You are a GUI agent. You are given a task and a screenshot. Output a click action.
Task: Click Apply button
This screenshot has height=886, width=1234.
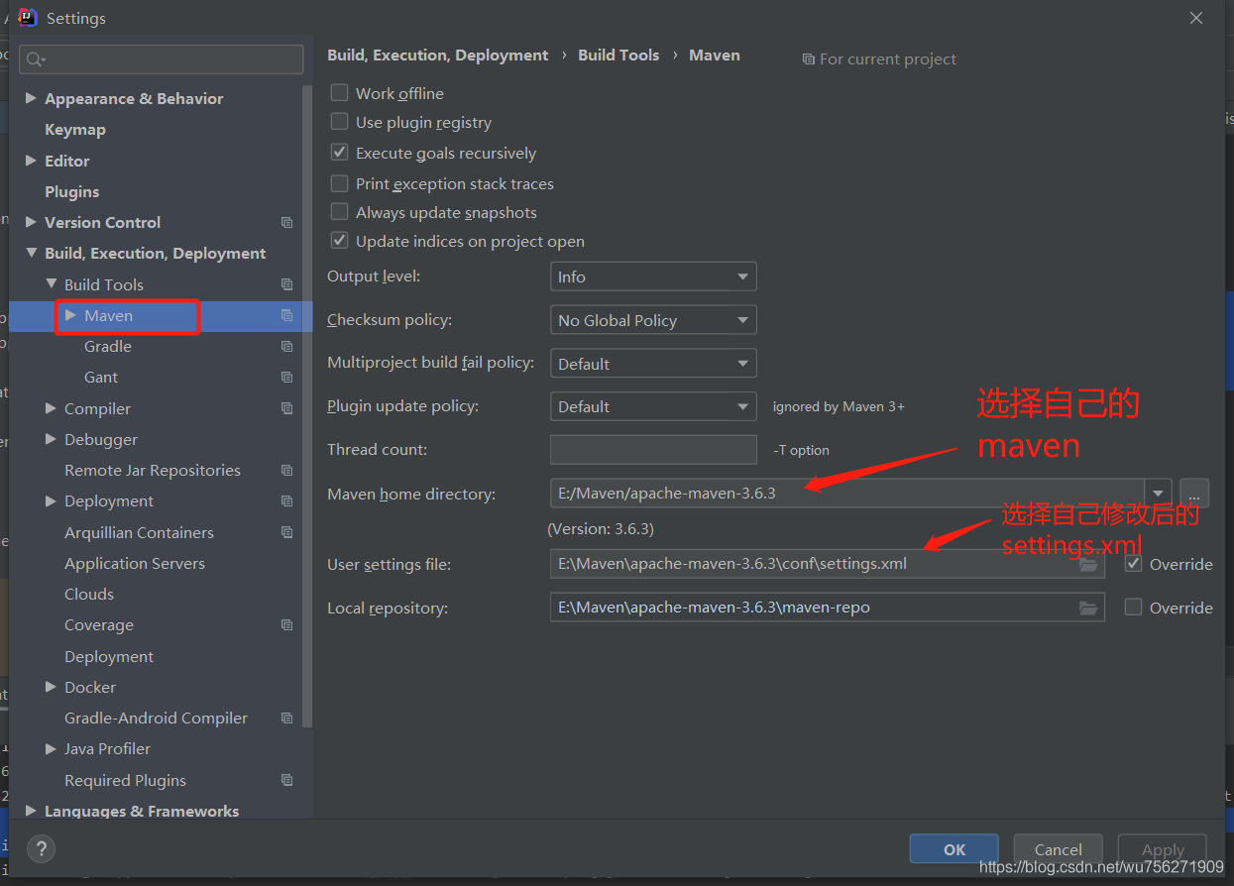click(x=1163, y=849)
